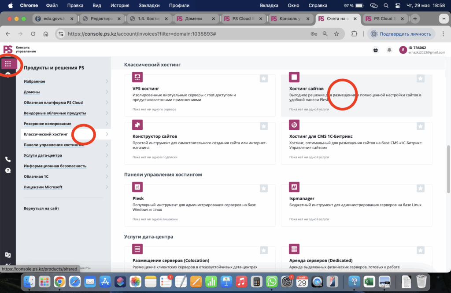The height and width of the screenshot is (293, 451).
Task: Open the apps grid menu icon
Action: 8,64
